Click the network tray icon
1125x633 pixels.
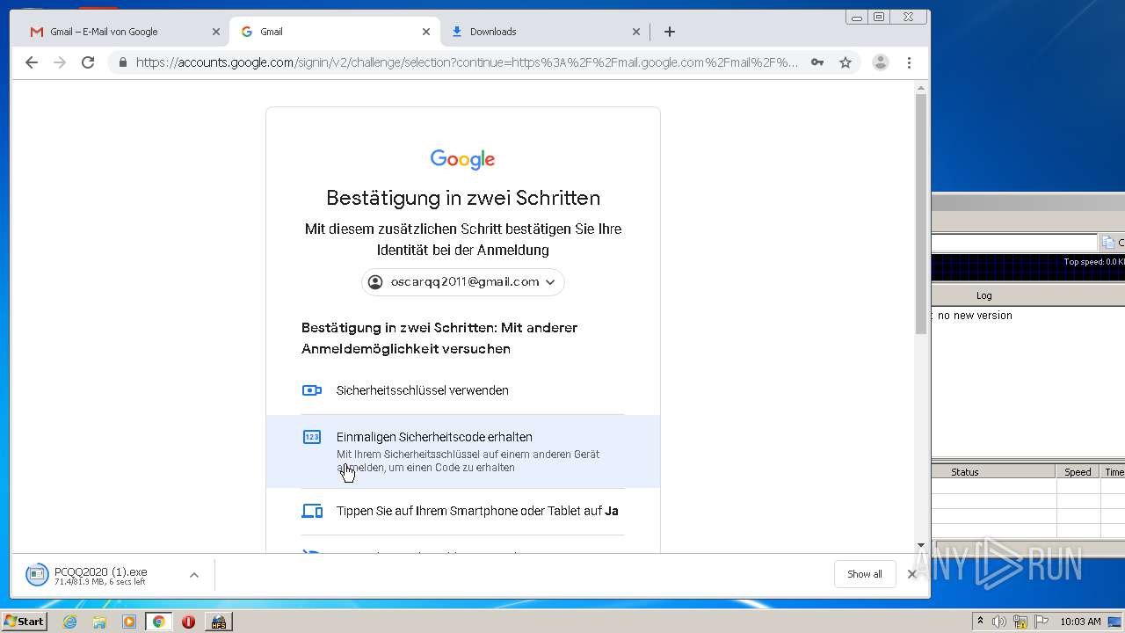tap(1020, 622)
